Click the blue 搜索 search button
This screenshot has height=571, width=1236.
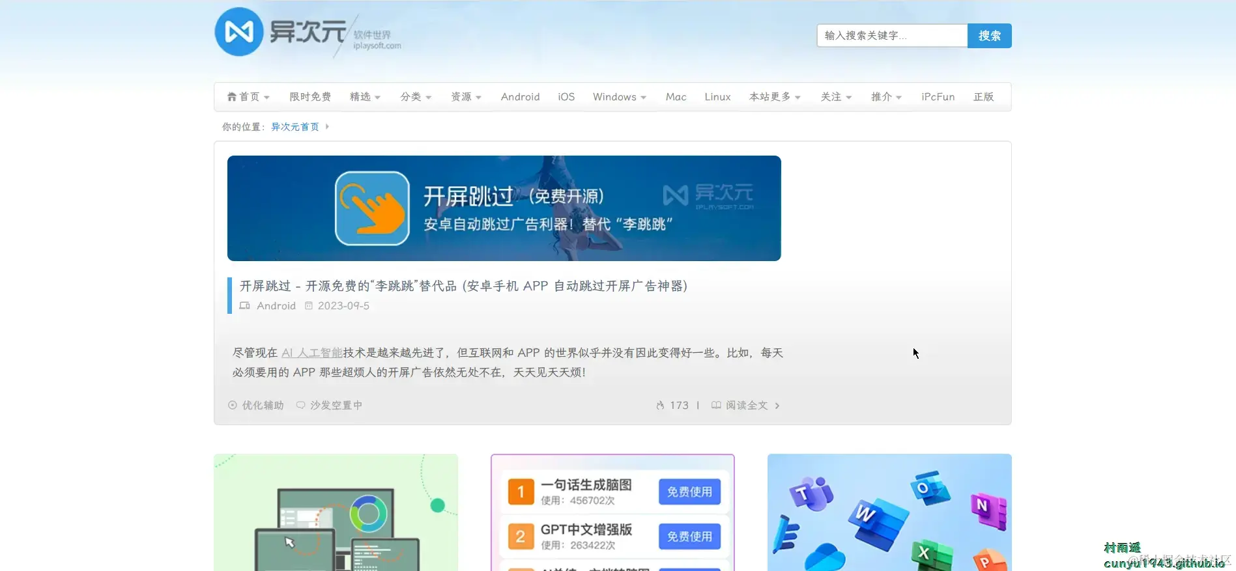989,36
